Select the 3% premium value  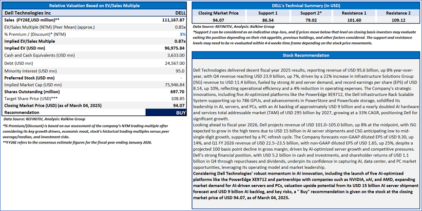pos(183,34)
